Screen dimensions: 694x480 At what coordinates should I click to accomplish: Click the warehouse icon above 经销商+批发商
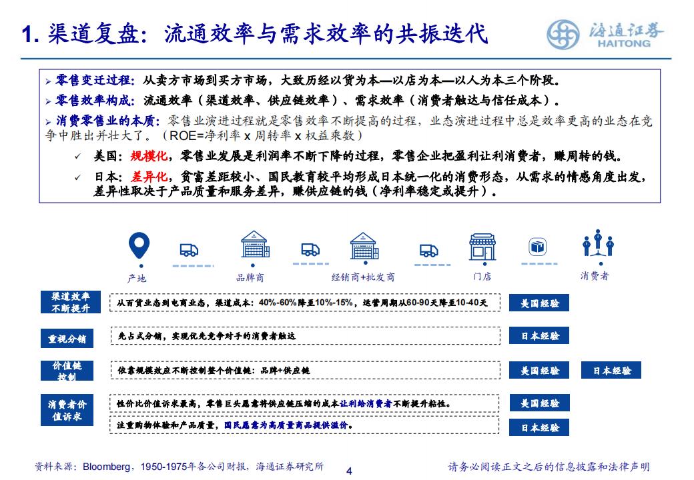(364, 245)
